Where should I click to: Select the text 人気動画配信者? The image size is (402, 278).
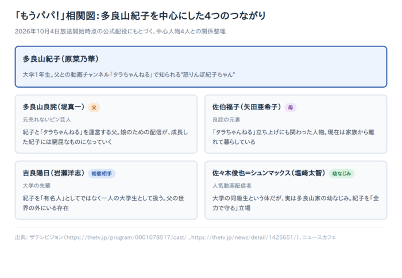point(232,186)
